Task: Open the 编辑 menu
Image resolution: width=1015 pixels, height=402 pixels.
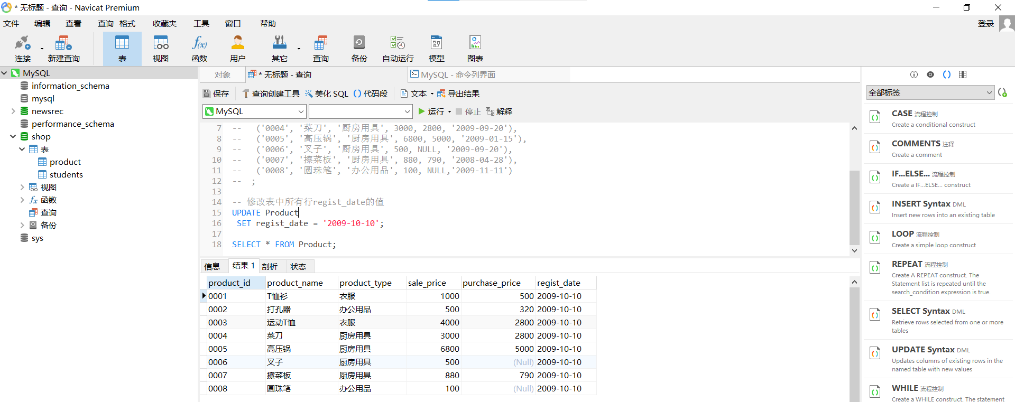Action: coord(42,24)
